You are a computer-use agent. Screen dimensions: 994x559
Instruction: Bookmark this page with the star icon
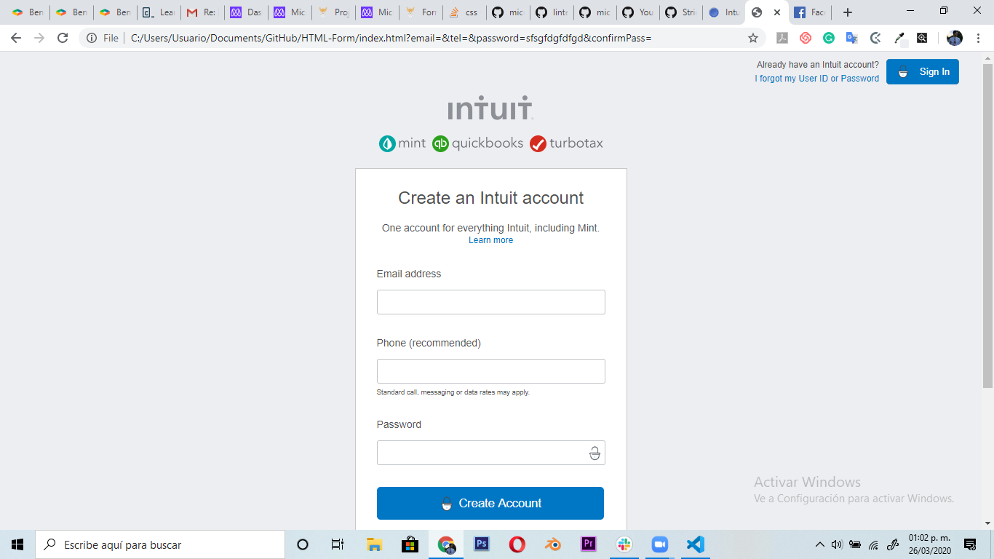[753, 38]
